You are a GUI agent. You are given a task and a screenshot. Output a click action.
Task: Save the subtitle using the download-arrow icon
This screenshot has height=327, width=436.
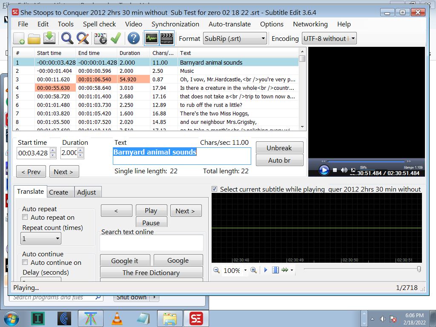49,38
